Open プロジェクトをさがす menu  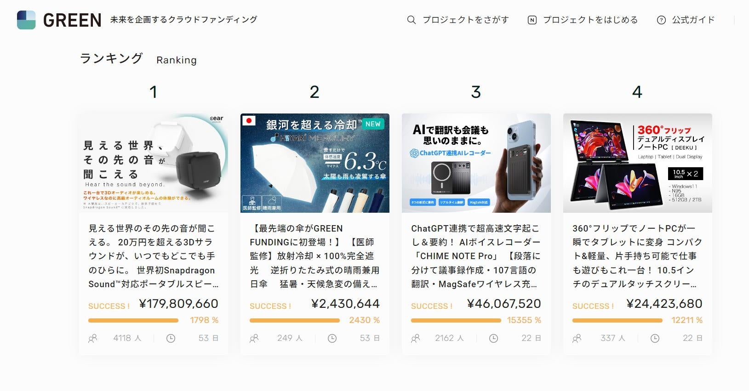(x=465, y=20)
